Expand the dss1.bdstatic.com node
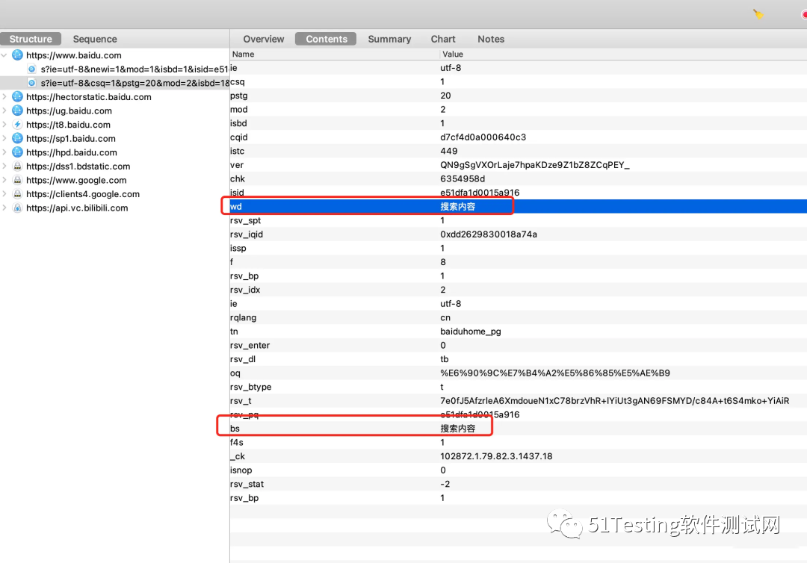The height and width of the screenshot is (563, 807). click(x=4, y=166)
